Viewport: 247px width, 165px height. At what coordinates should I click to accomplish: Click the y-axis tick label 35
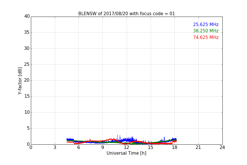click(27, 32)
